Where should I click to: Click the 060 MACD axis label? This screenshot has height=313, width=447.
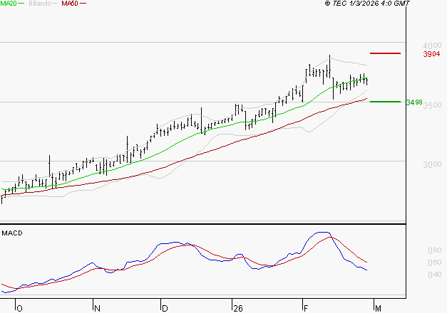coord(435,262)
